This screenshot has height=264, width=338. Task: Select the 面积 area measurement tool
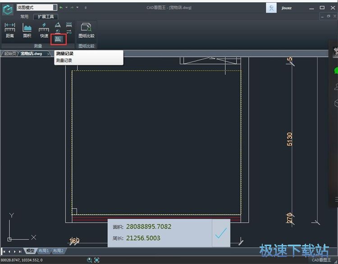click(x=27, y=31)
